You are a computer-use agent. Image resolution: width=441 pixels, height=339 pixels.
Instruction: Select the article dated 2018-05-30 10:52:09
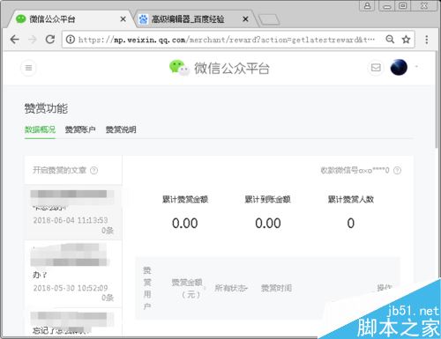click(73, 274)
